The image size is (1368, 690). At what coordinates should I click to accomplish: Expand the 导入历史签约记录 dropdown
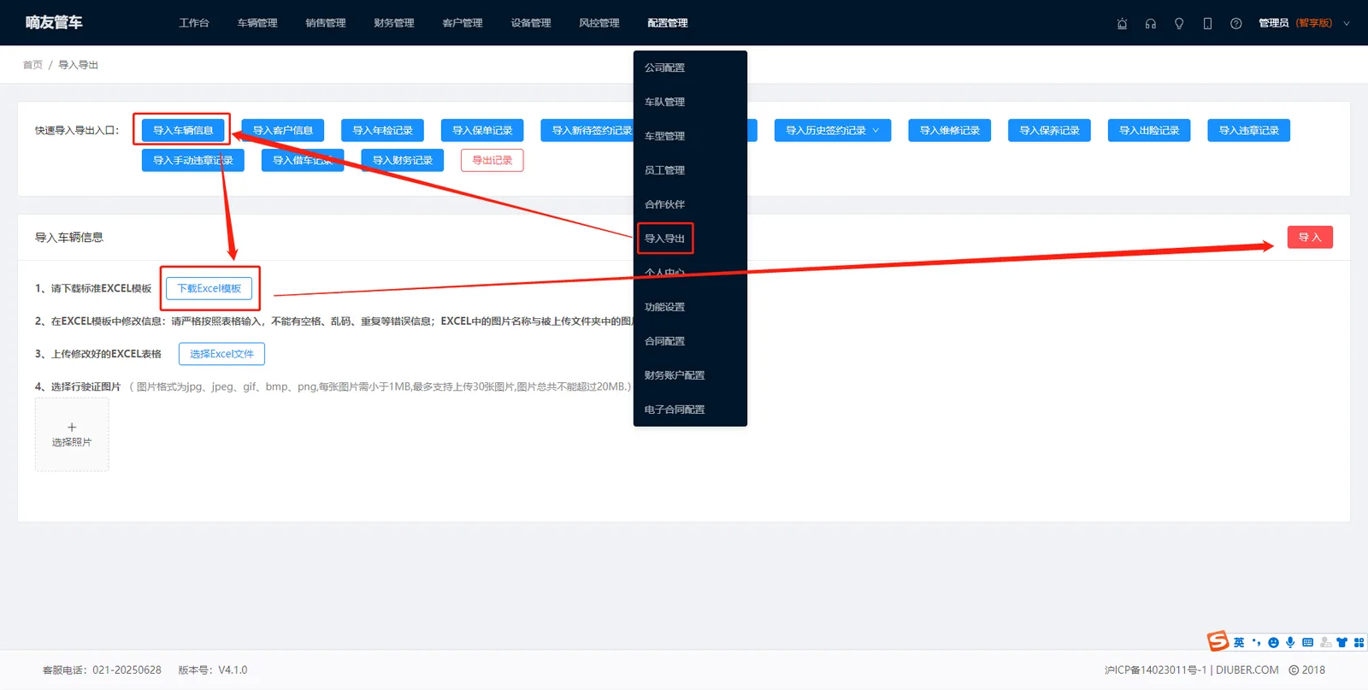pyautogui.click(x=833, y=130)
